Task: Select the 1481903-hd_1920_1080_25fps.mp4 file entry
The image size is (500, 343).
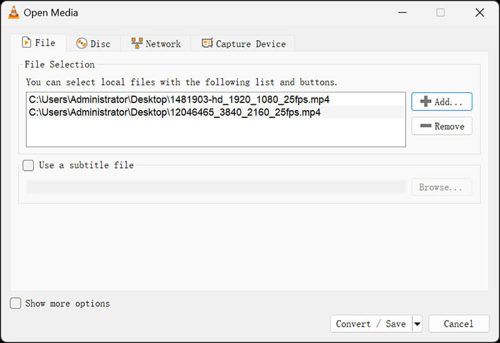Action: click(x=216, y=99)
